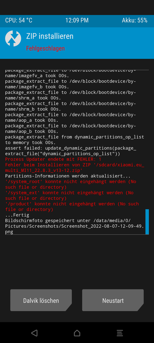Tap the '/system_root' mount error line
This screenshot has height=343, width=154.
click(x=71, y=184)
